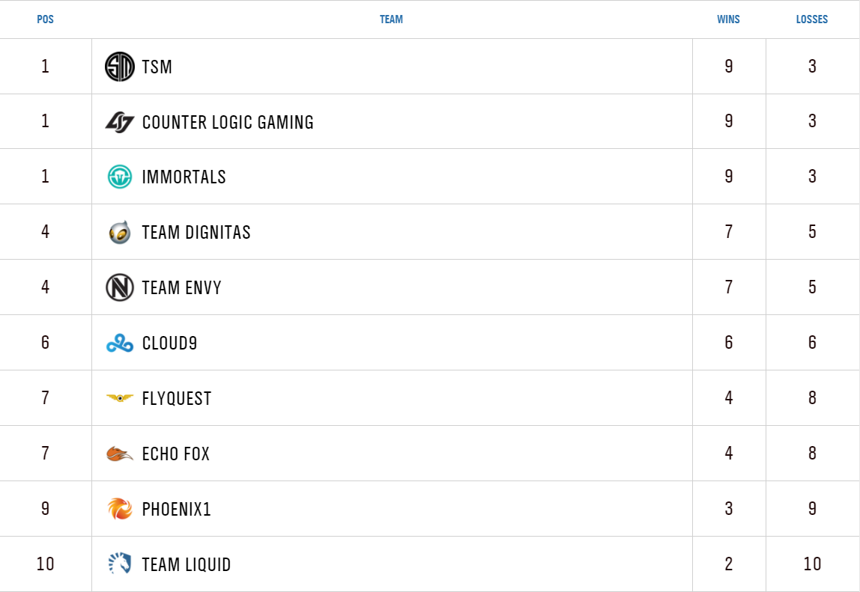
Task: Click the Phoenix1 flame logo
Action: pos(119,509)
